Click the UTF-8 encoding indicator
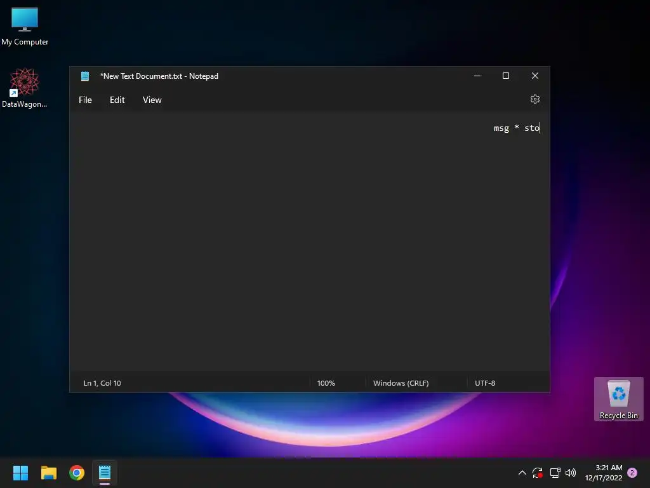Screen dimensions: 650x488 click(x=485, y=383)
